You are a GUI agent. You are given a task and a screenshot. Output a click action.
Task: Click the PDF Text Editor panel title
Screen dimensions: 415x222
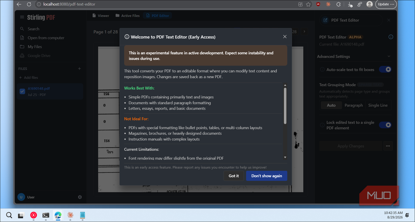pos(345,20)
